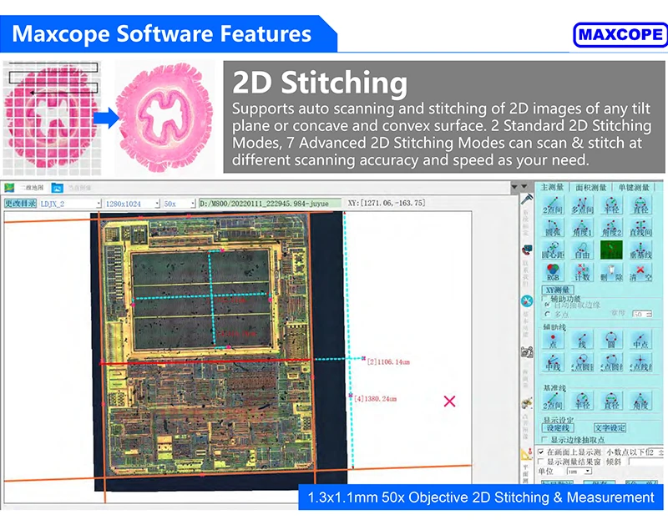This screenshot has width=668, height=520.
Task: Click the angle 1 (角度1) tool
Action: point(582,227)
